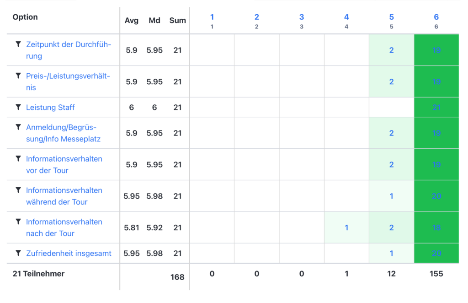
Task: Click filter icon beside Zeitpunkt der Durchführung
Action: [18, 44]
